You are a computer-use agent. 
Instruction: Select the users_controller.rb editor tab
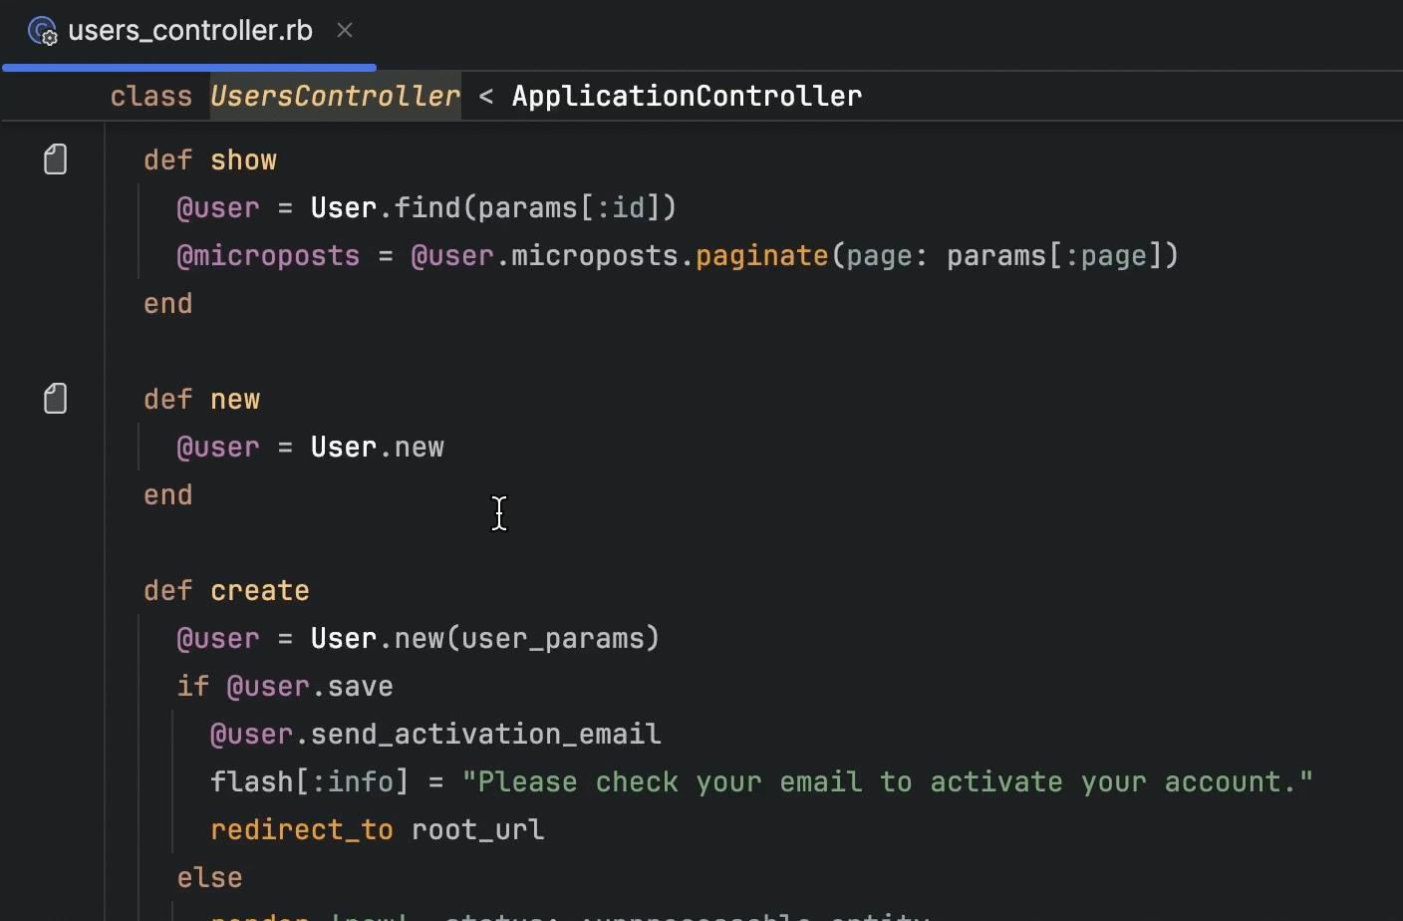189,32
